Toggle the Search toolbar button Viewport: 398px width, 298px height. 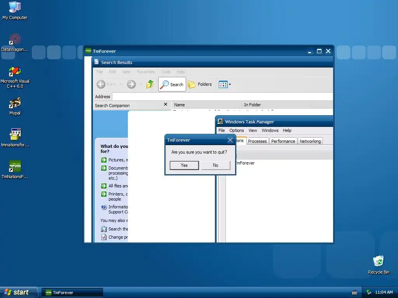coord(172,84)
